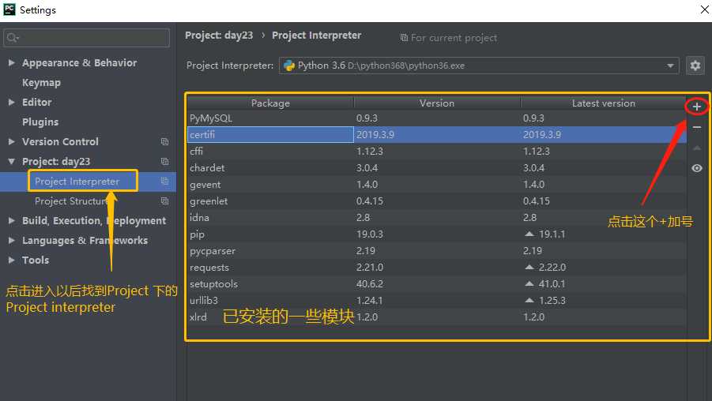
Task: Open the Plugins settings page
Action: pyautogui.click(x=40, y=122)
